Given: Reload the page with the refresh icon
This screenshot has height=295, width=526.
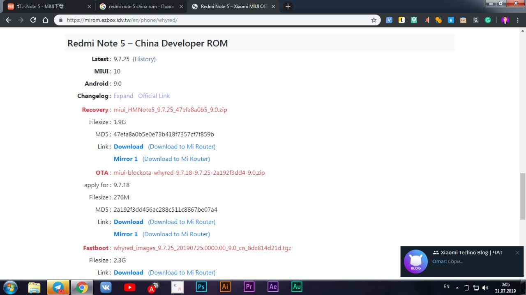Looking at the screenshot, I should click(x=33, y=20).
